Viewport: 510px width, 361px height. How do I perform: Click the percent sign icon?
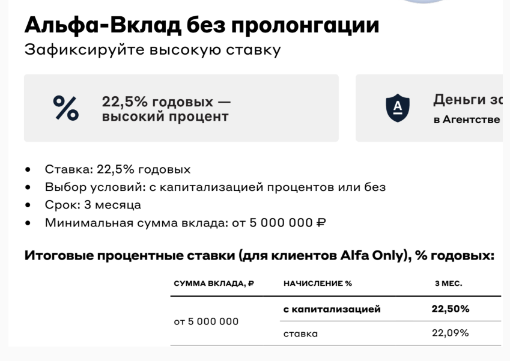coord(65,109)
